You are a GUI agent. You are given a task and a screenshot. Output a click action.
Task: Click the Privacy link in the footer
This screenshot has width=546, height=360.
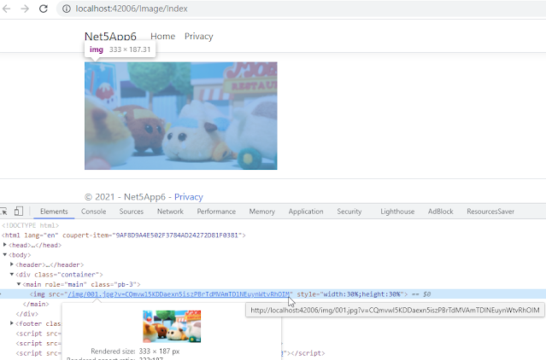(188, 197)
